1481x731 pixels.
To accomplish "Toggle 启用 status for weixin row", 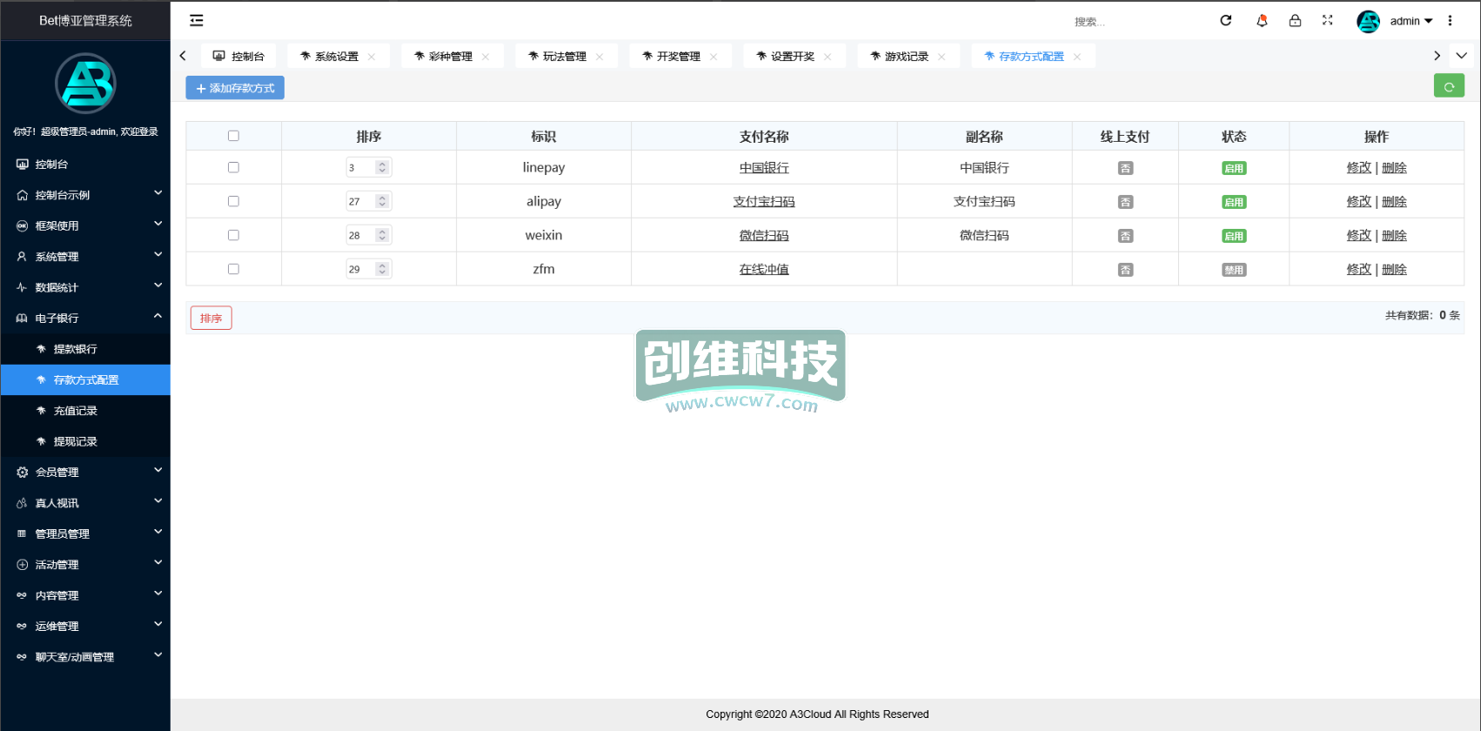I will [x=1234, y=236].
